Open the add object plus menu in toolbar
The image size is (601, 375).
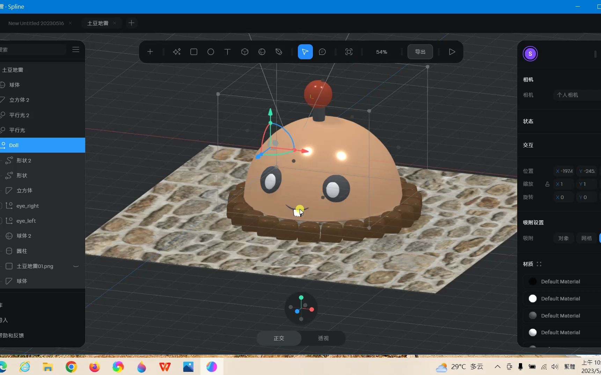[150, 52]
